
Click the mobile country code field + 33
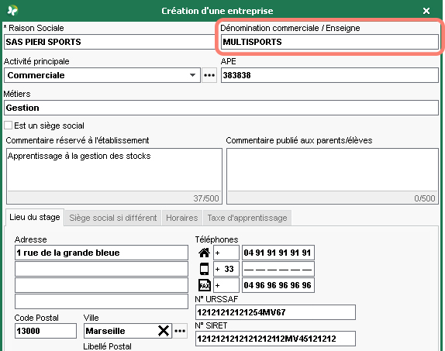point(226,269)
